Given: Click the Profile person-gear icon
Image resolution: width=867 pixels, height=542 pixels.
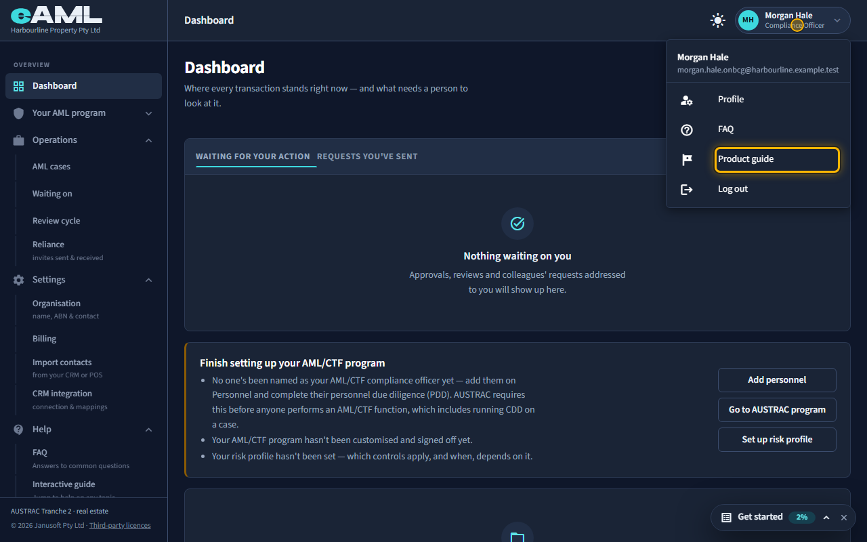Looking at the screenshot, I should (x=687, y=100).
